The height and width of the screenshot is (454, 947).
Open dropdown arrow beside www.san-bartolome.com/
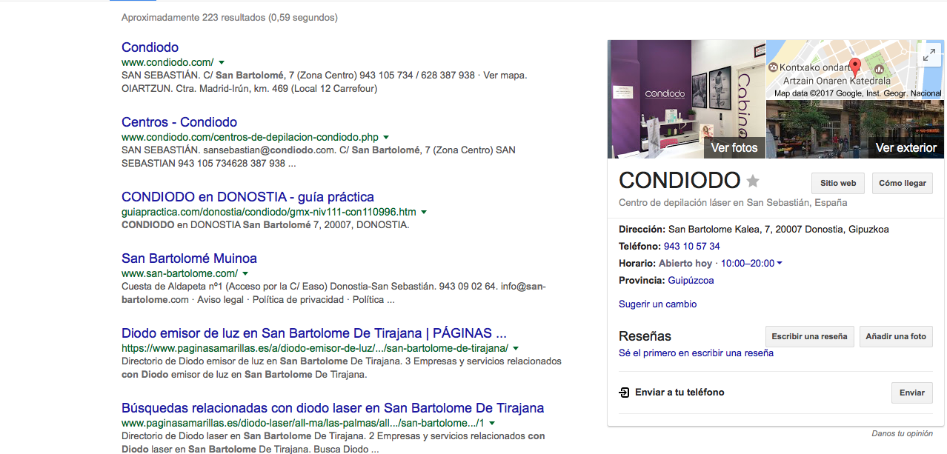[245, 274]
